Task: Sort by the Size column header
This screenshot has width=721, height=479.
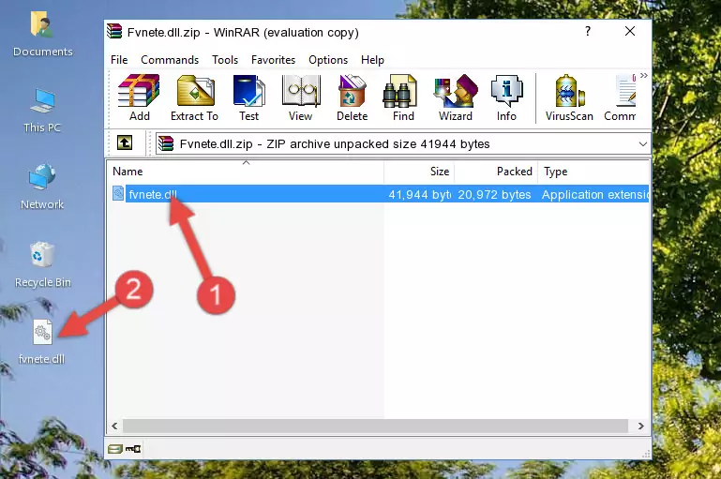Action: [x=419, y=172]
